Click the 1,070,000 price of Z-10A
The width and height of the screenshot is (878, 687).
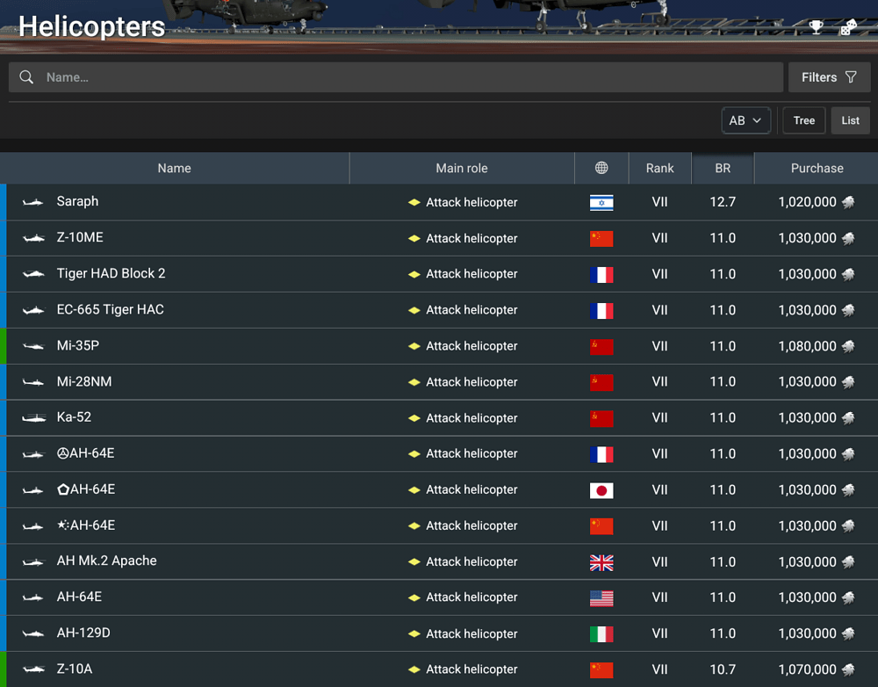tap(807, 669)
